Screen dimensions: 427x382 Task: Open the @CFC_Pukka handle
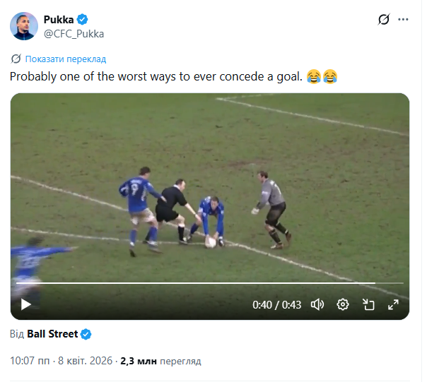(x=72, y=32)
